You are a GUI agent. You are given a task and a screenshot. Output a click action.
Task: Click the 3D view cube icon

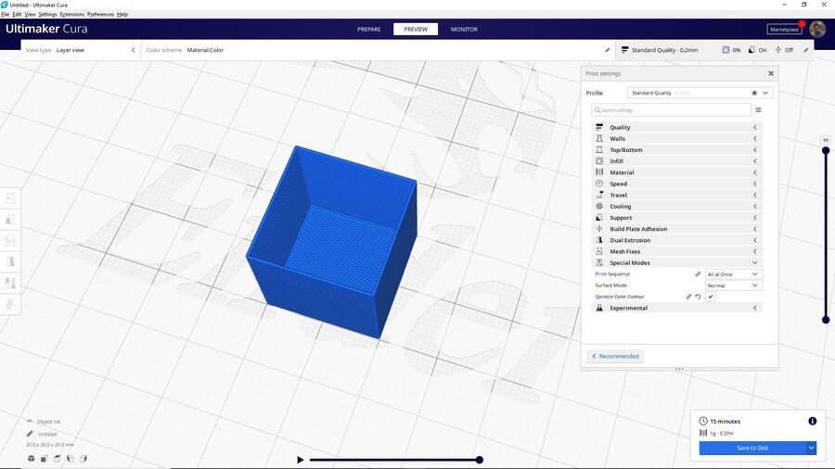point(32,459)
